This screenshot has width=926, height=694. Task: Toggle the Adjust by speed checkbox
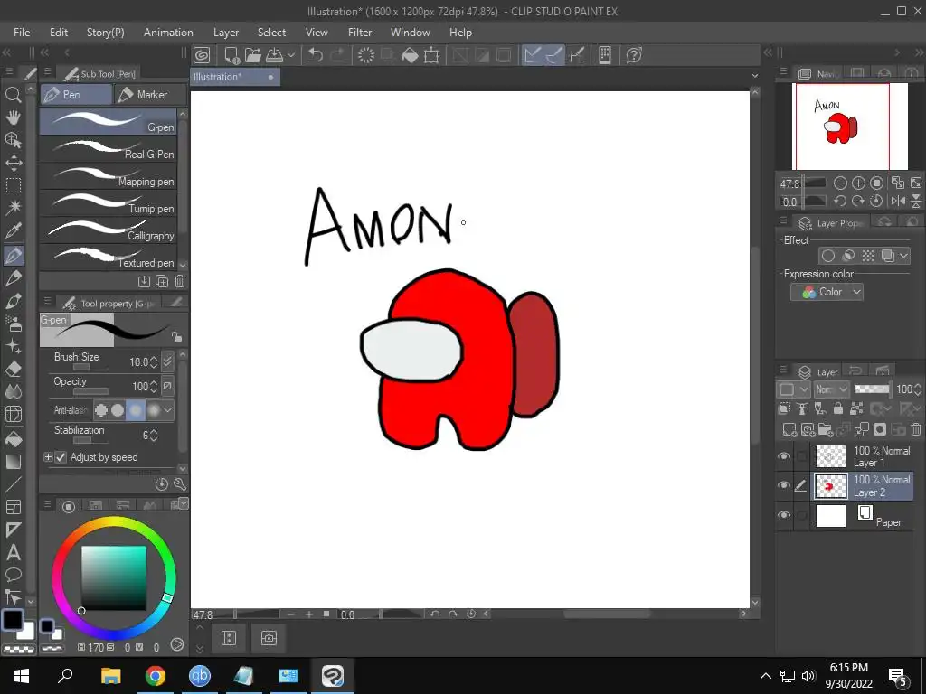coord(61,457)
